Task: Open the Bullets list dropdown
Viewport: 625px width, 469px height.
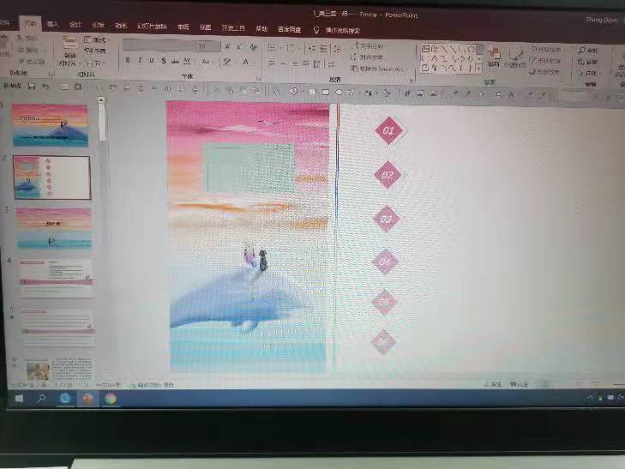Action: pos(273,48)
